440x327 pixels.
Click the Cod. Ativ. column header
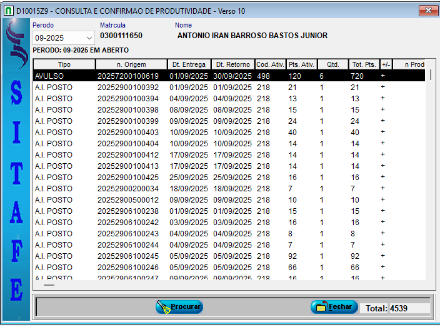point(270,64)
